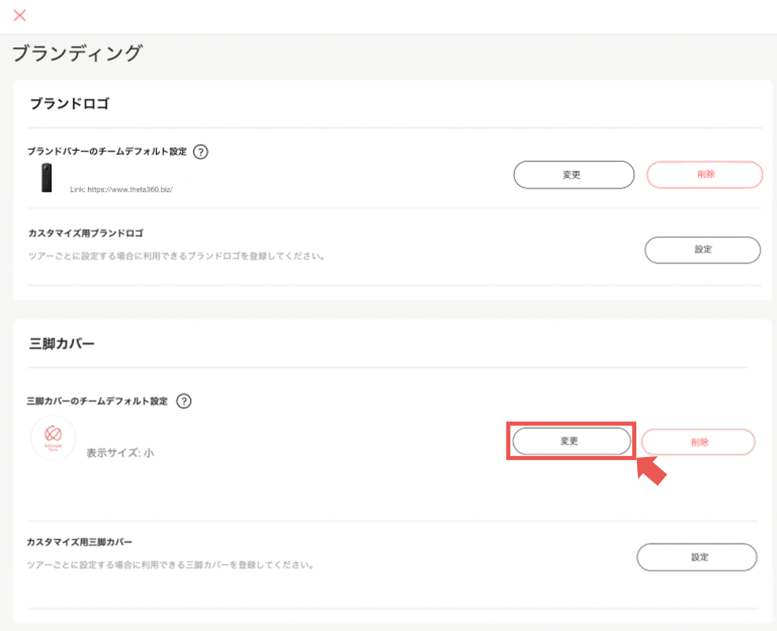Click 設定 under カスタマイズ用ブランドロゴ
The image size is (777, 631).
(x=703, y=250)
